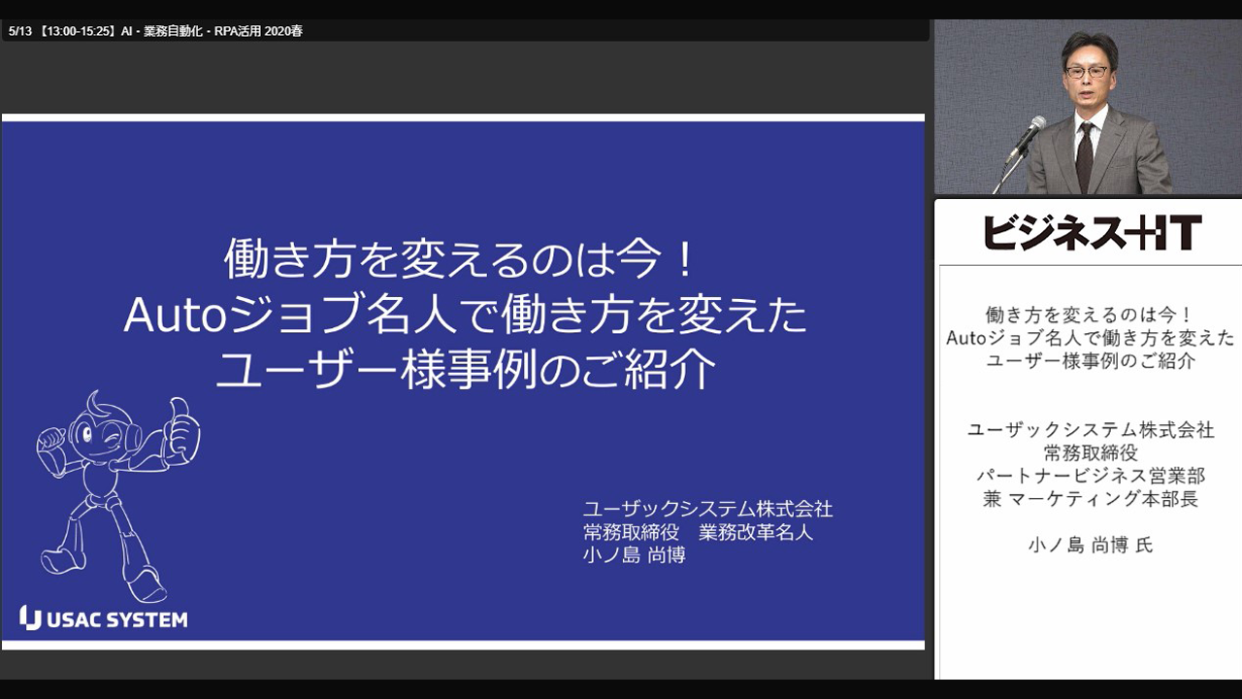The height and width of the screenshot is (699, 1242).
Task: Click slide line ユーザー様事例のご紹介
Action: pyautogui.click(x=466, y=370)
